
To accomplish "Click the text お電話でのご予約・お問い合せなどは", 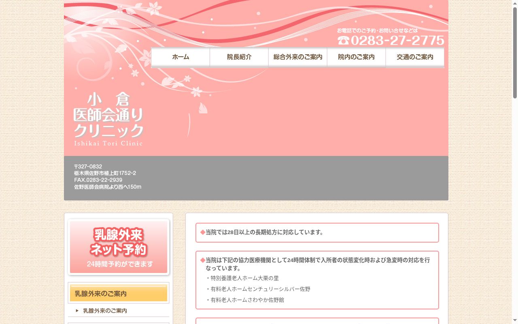I will click(377, 30).
